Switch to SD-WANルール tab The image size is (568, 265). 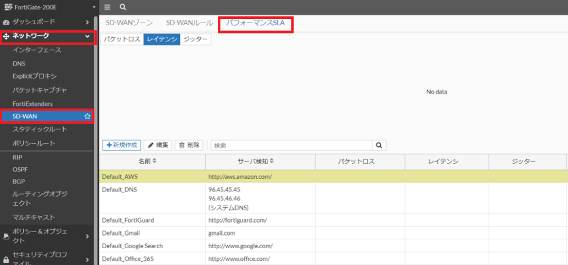(x=189, y=23)
